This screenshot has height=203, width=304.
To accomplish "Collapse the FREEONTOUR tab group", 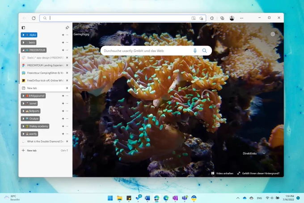I will pyautogui.click(x=23, y=50).
